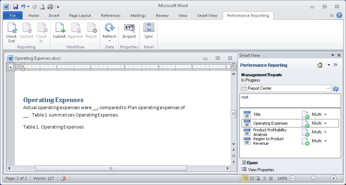Open Print Preview from Quick Access toolbar
The image size is (346, 185).
pyautogui.click(x=42, y=7)
